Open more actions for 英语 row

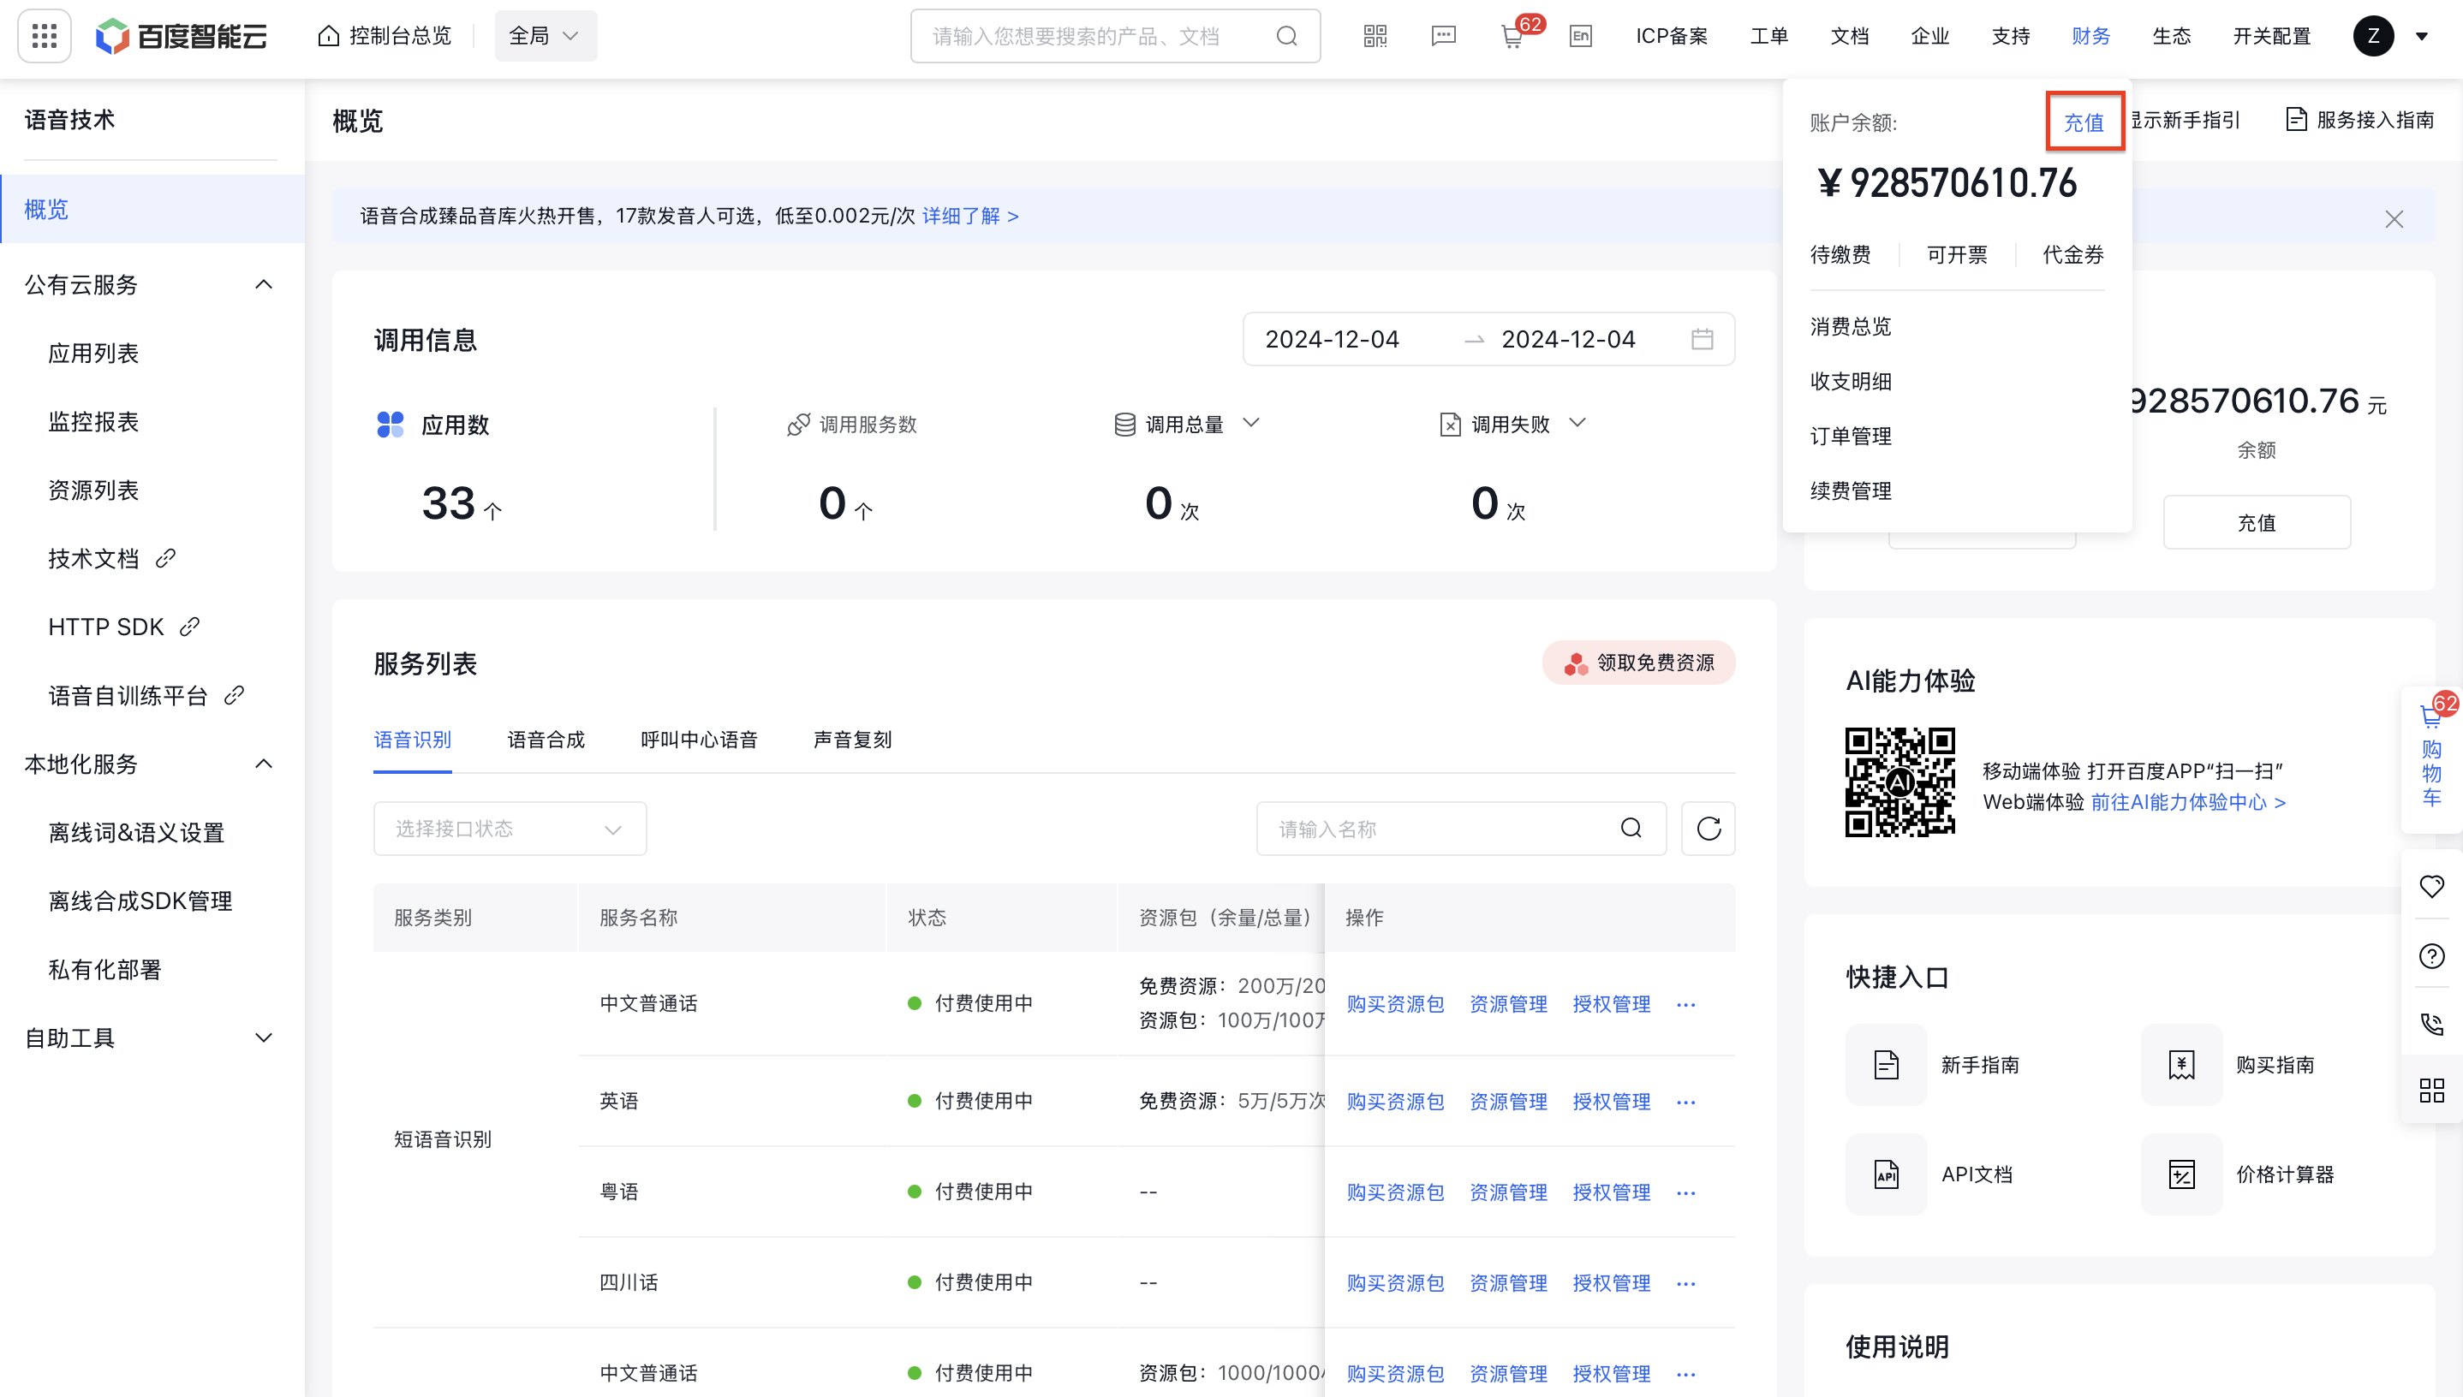pyautogui.click(x=1685, y=1102)
